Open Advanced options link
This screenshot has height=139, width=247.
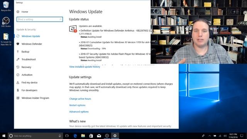coord(79,112)
